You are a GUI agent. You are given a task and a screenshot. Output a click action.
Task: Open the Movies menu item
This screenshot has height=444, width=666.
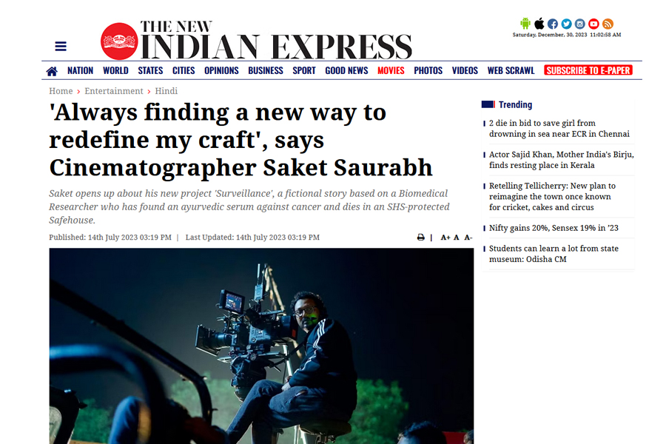coord(391,70)
